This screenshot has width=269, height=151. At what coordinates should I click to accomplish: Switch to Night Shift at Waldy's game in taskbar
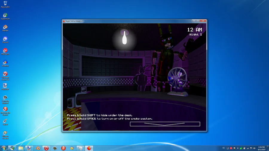click(x=89, y=148)
